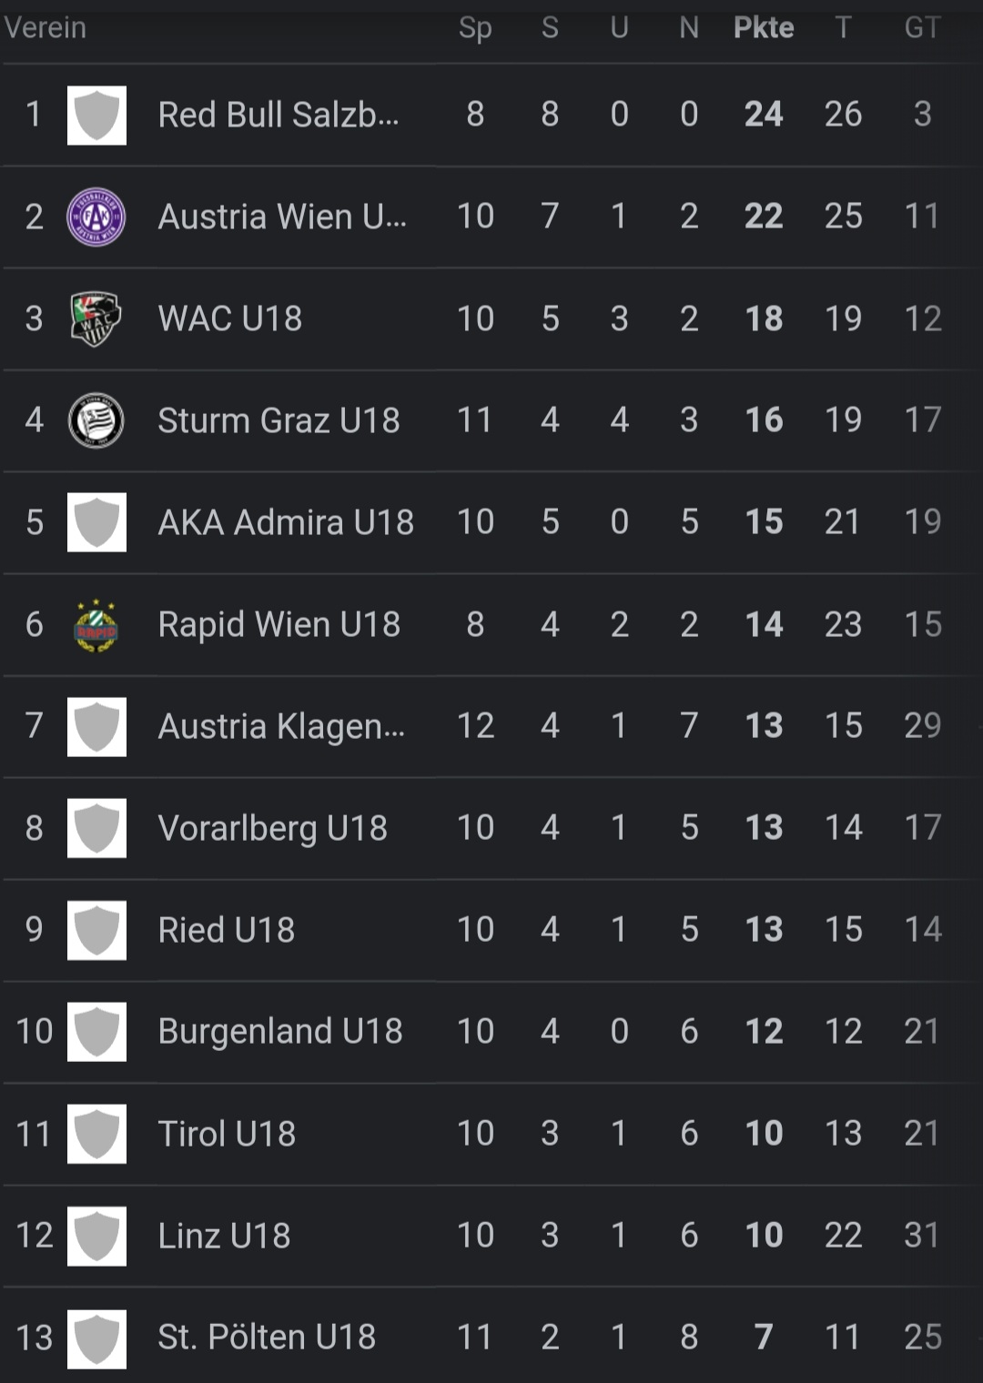Select the Sturm Graz crest icon
The image size is (983, 1383).
[96, 420]
